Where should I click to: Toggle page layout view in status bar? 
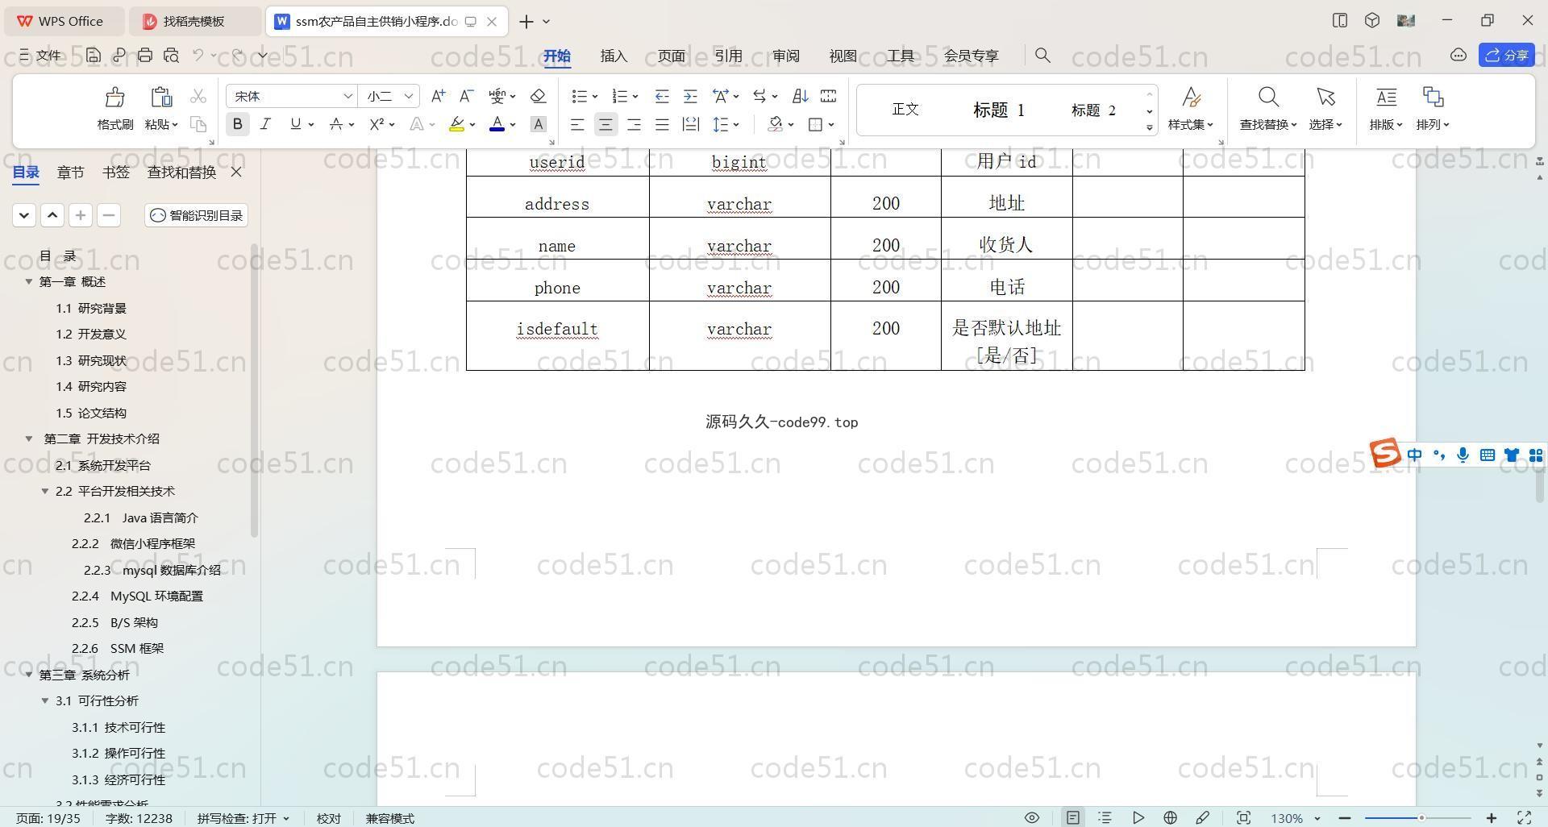pyautogui.click(x=1072, y=817)
